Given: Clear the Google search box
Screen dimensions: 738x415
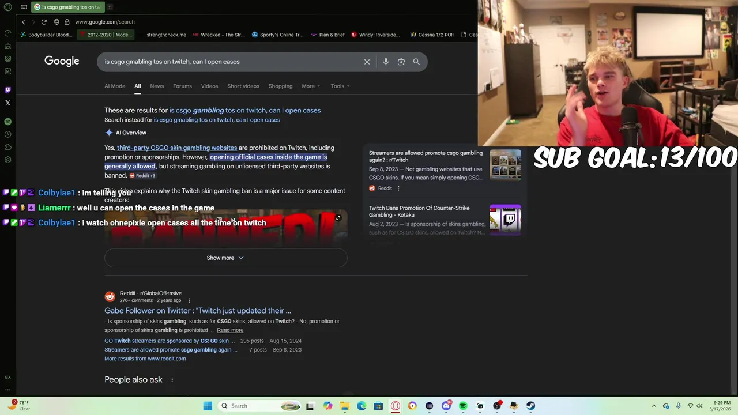Looking at the screenshot, I should [367, 62].
